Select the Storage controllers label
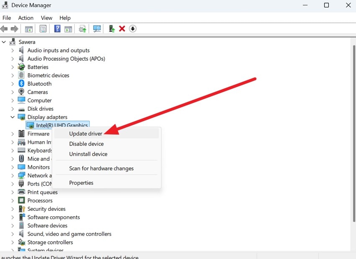Viewport: 356px width, 259px height. point(50,242)
